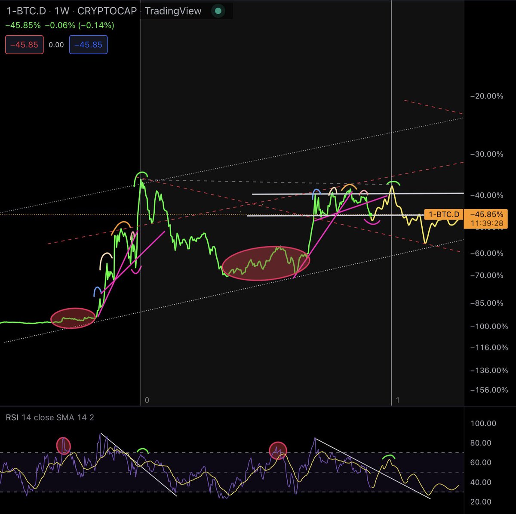Screen dimensions: 516x514
Task: Click the CRYPTOCAP exchange label
Action: (x=107, y=11)
